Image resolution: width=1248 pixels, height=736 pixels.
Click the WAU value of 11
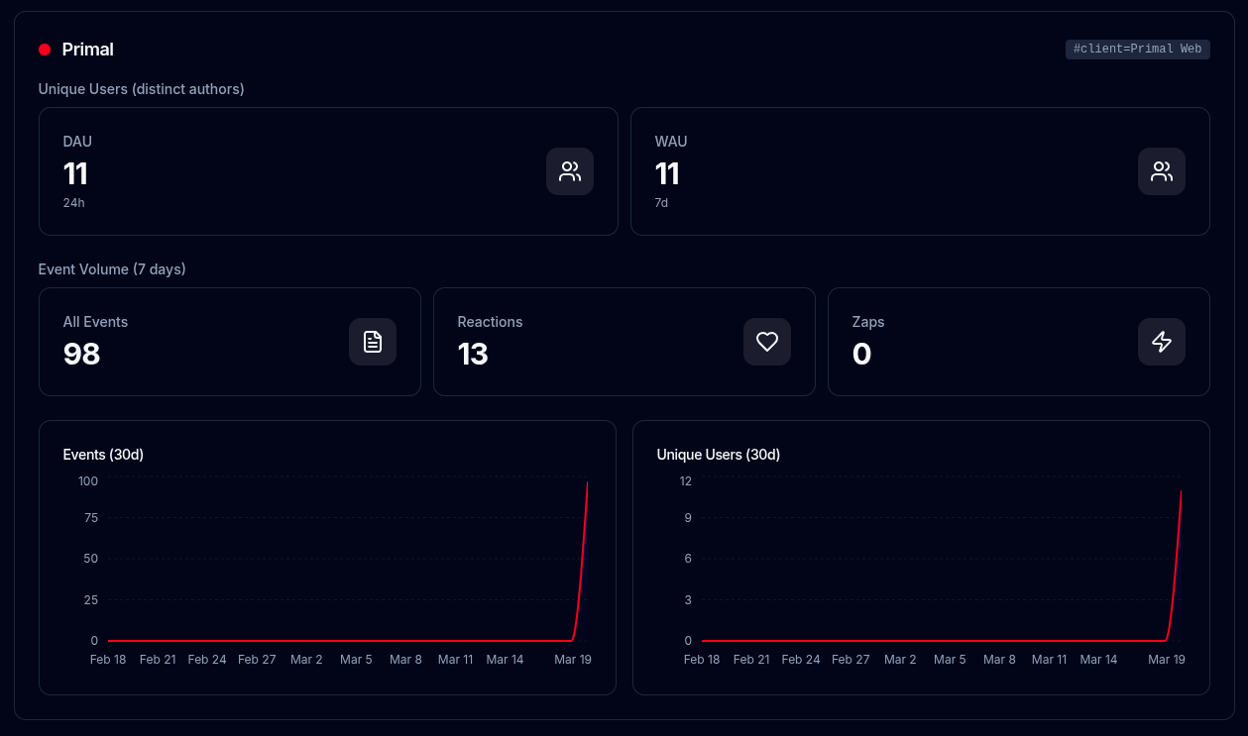pos(667,174)
